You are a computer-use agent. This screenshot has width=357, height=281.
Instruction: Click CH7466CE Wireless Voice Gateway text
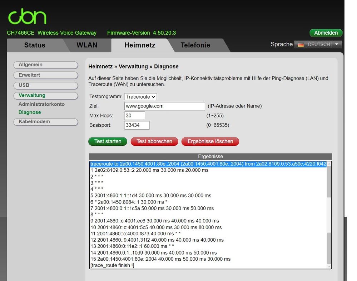pos(52,33)
